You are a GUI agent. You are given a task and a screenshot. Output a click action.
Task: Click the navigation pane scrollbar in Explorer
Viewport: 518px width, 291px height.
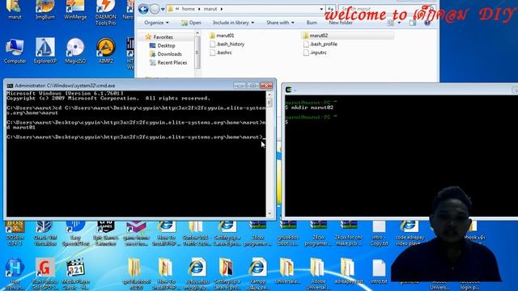(197, 52)
